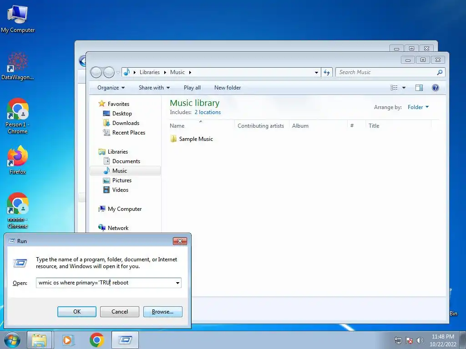
Task: Click Cancel in the Run dialog
Action: coord(120,312)
